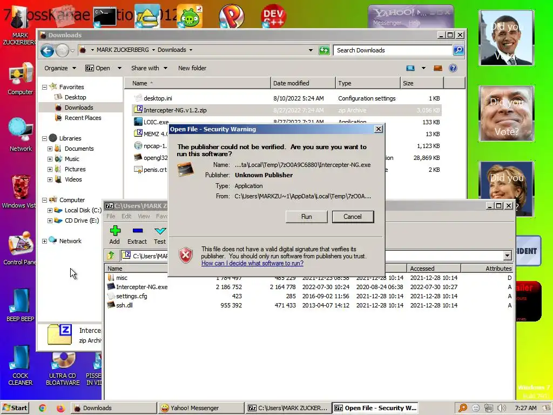Open the recent pages dropdown arrow in Explorer
553x415 pixels.
tap(73, 50)
